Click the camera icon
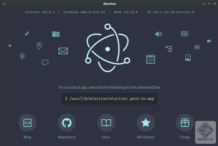The width and height of the screenshot is (218, 146). coord(56,34)
